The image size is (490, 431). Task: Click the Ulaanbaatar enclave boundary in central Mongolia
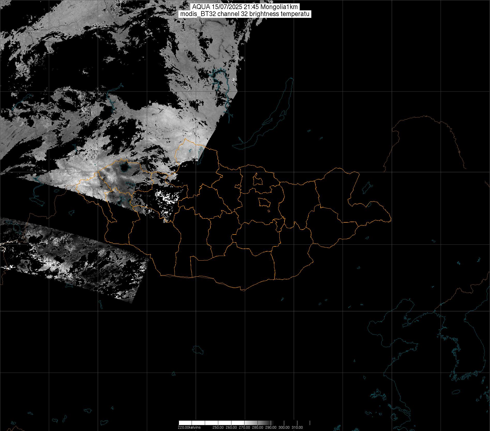[x=264, y=202]
